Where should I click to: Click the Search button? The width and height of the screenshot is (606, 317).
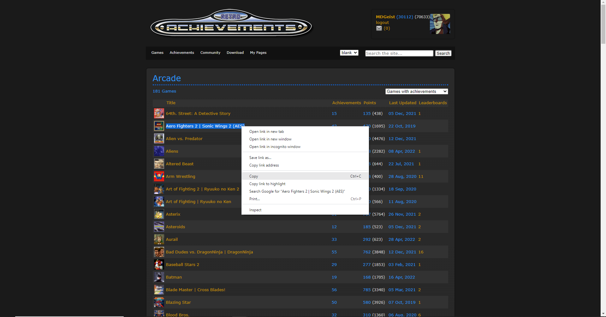[x=443, y=53]
